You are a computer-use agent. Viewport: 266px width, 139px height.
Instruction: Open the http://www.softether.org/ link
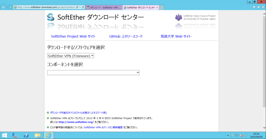tap(76, 122)
